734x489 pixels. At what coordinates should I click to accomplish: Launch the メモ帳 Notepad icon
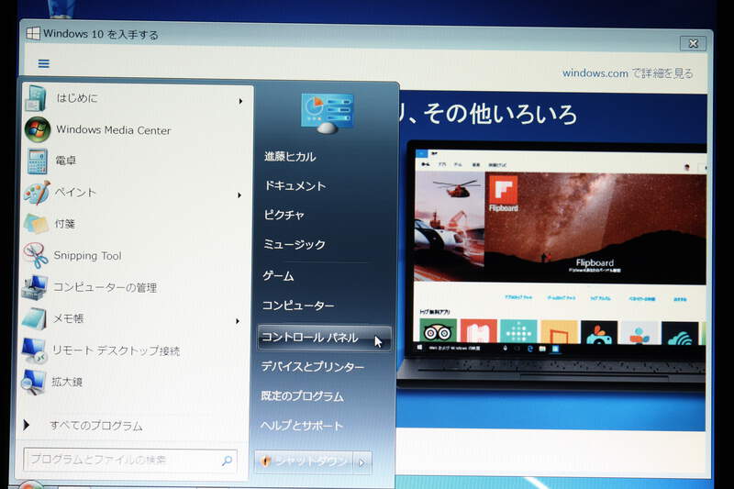pyautogui.click(x=34, y=318)
